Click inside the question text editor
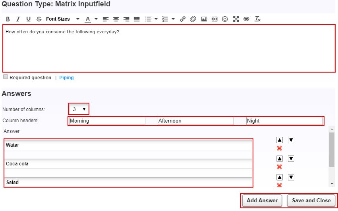Viewport: 338px width, 211px height. click(169, 48)
